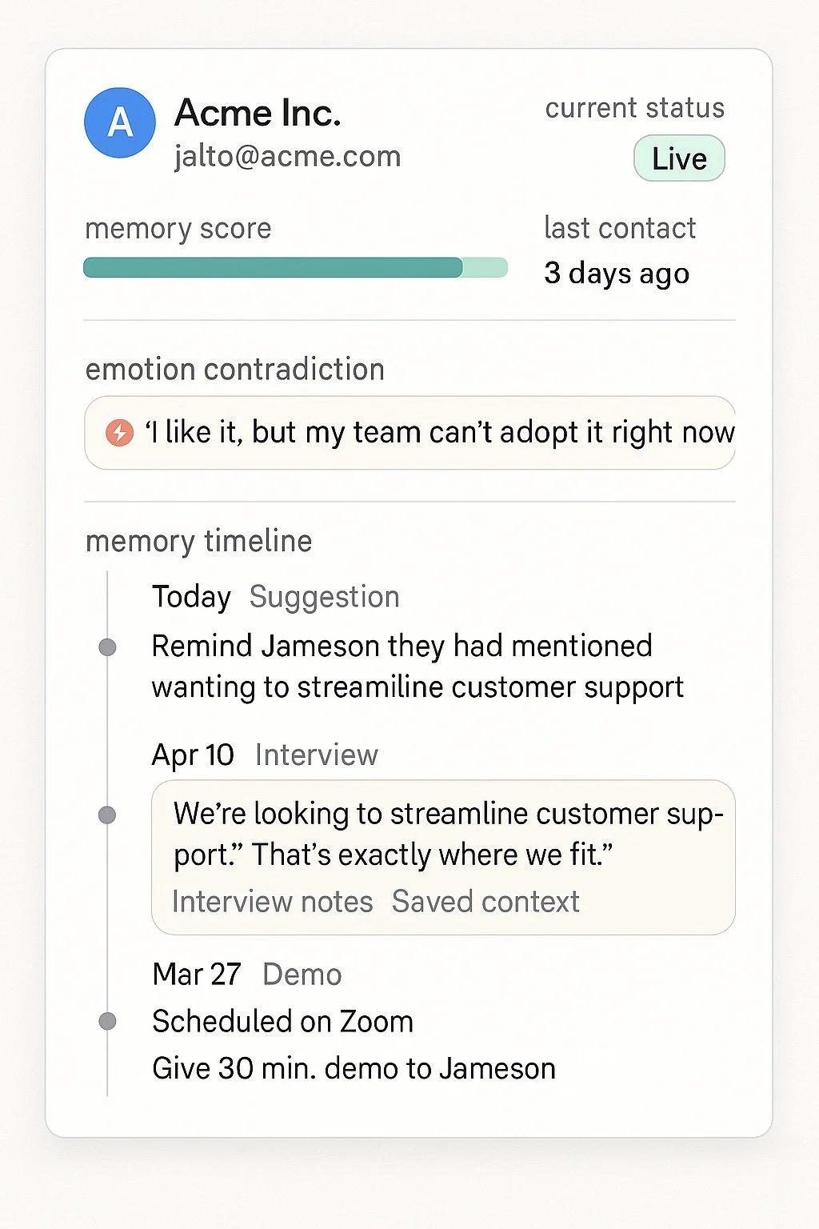
Task: Click the Mar 27 timeline dot marker
Action: click(107, 1022)
